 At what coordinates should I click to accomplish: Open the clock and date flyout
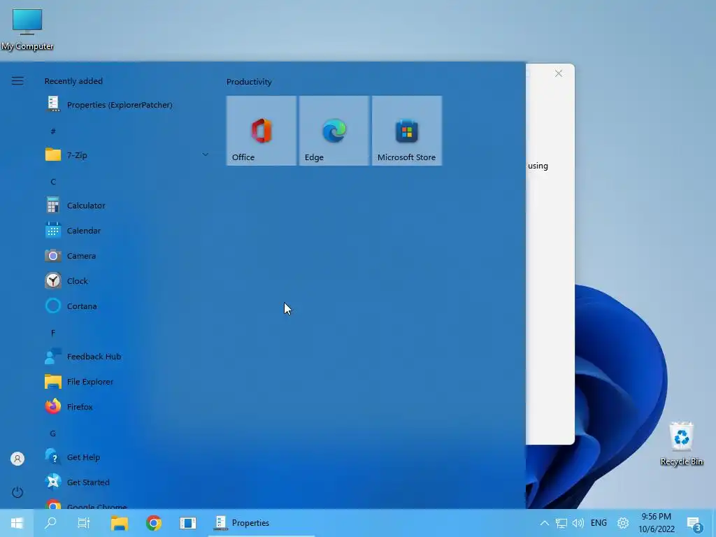[x=656, y=523]
